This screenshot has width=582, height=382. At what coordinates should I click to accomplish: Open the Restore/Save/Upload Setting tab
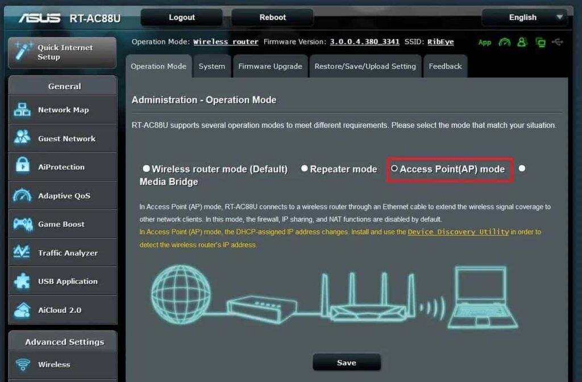point(365,66)
